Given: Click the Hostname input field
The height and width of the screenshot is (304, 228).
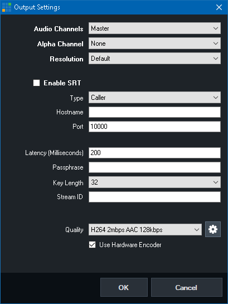Looking at the screenshot, I should point(154,112).
